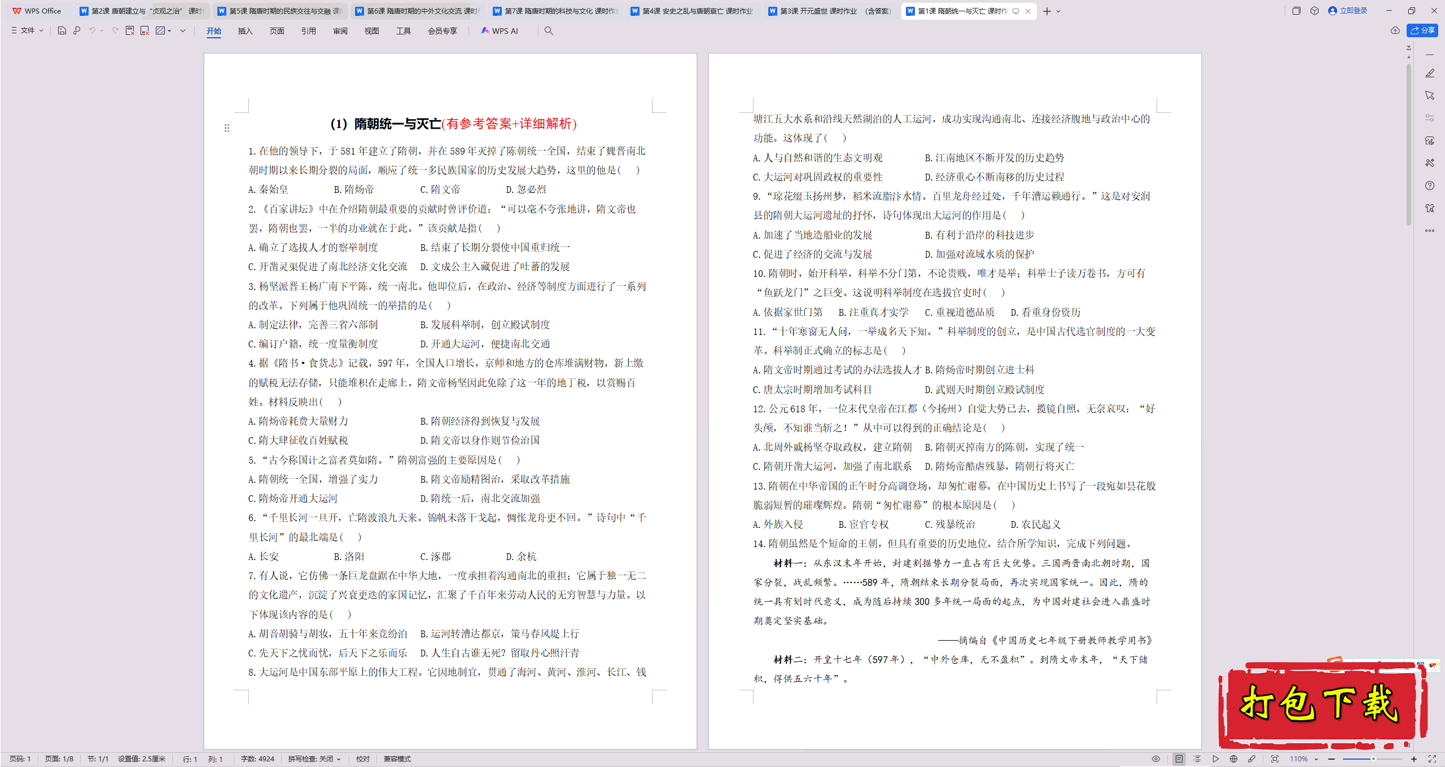The image size is (1445, 767).
Task: Click the fourth icon from top in right sidebar
Action: (1430, 140)
